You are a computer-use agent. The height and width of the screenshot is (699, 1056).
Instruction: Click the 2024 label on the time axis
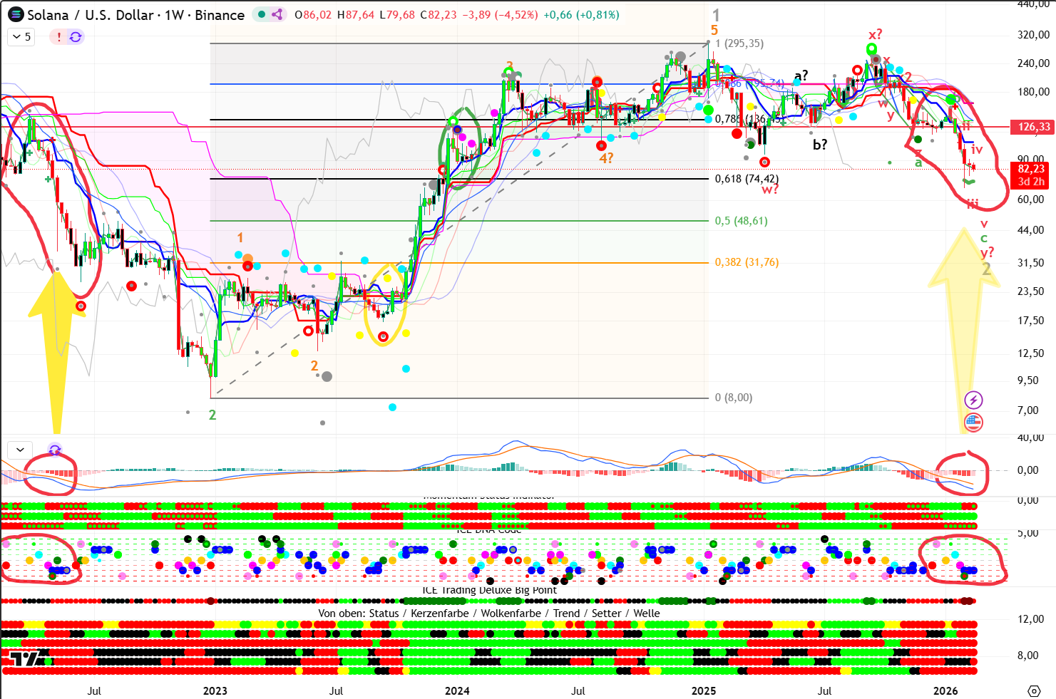click(457, 690)
